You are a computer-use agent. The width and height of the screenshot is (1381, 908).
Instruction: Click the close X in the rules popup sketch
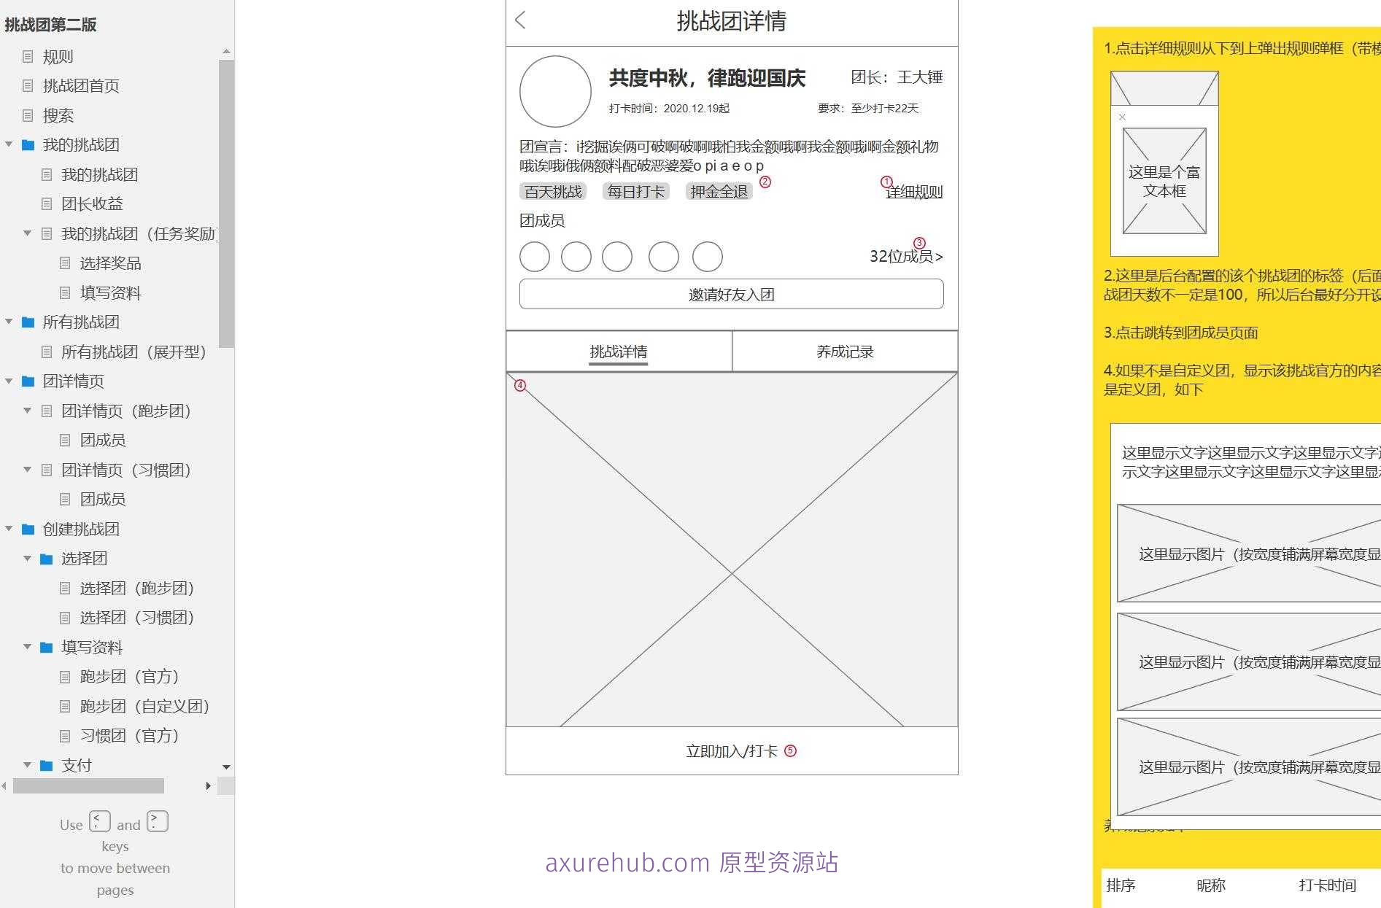pos(1122,117)
